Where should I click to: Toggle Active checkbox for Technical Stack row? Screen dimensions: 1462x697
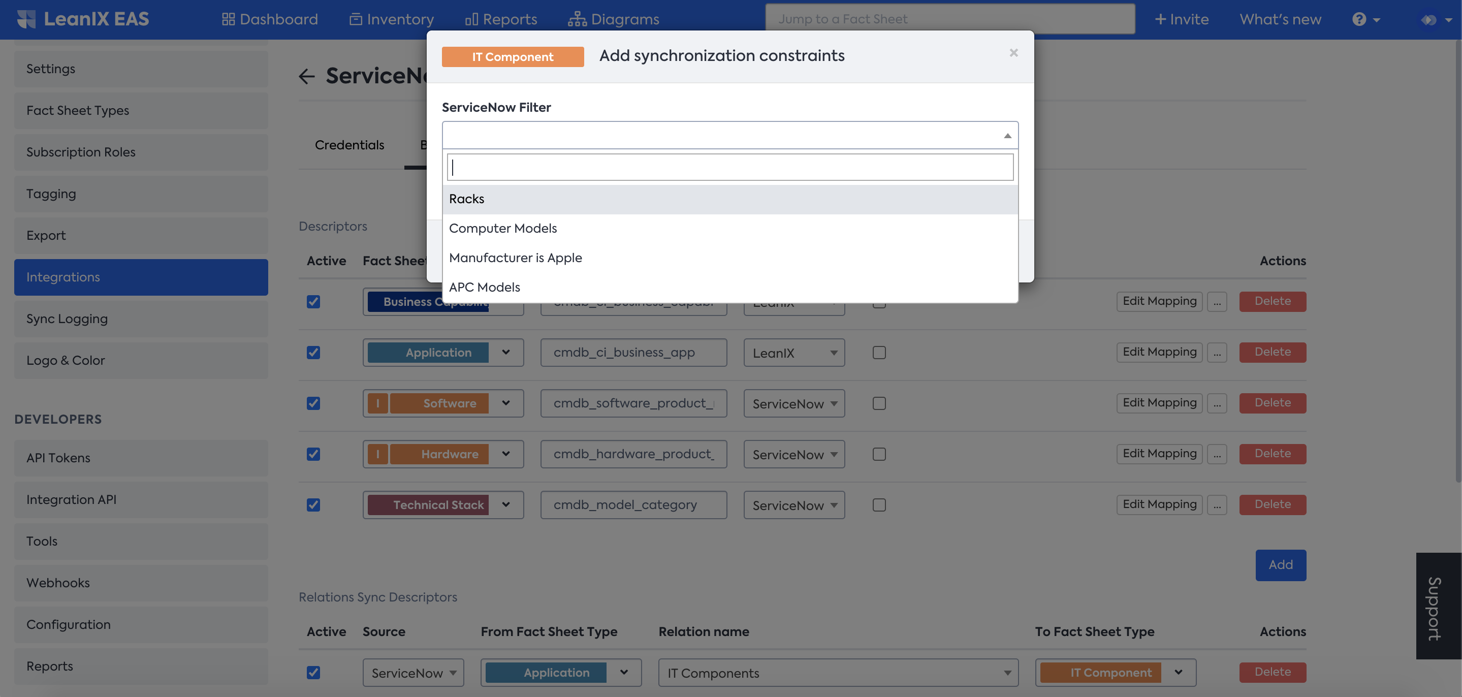313,504
